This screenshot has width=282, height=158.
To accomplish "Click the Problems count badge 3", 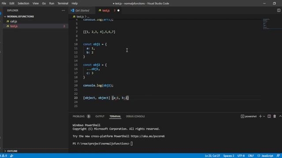I will [89, 116].
